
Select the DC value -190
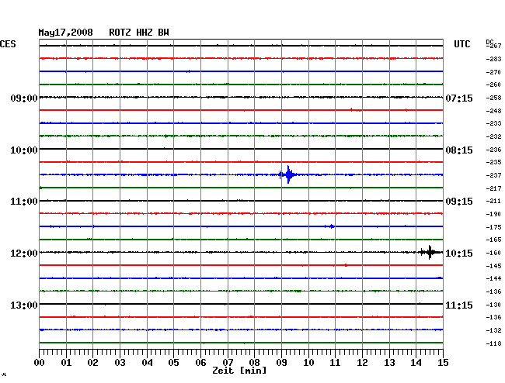(x=493, y=214)
